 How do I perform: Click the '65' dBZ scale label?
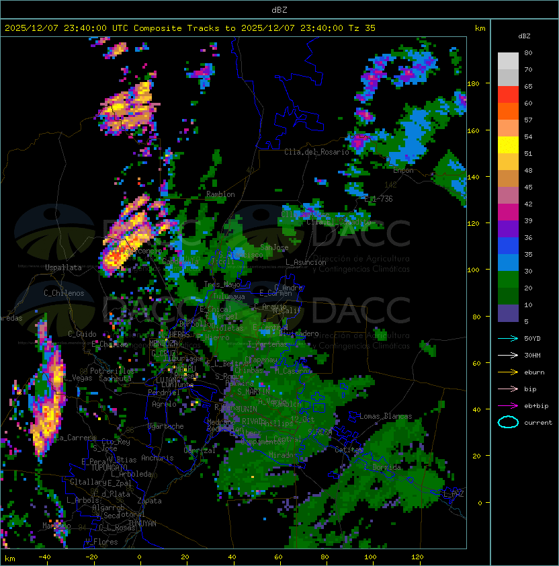pyautogui.click(x=528, y=86)
